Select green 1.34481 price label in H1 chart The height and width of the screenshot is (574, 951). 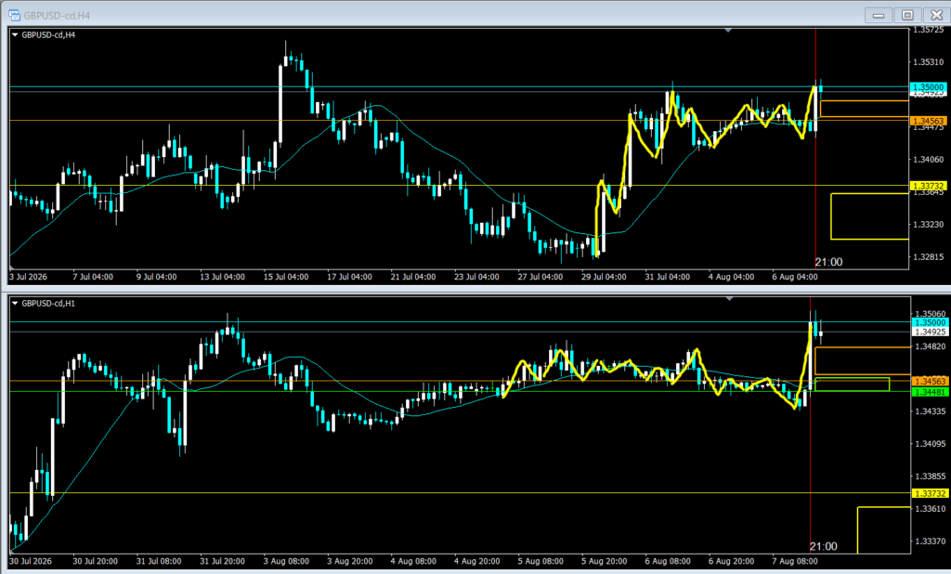[930, 392]
